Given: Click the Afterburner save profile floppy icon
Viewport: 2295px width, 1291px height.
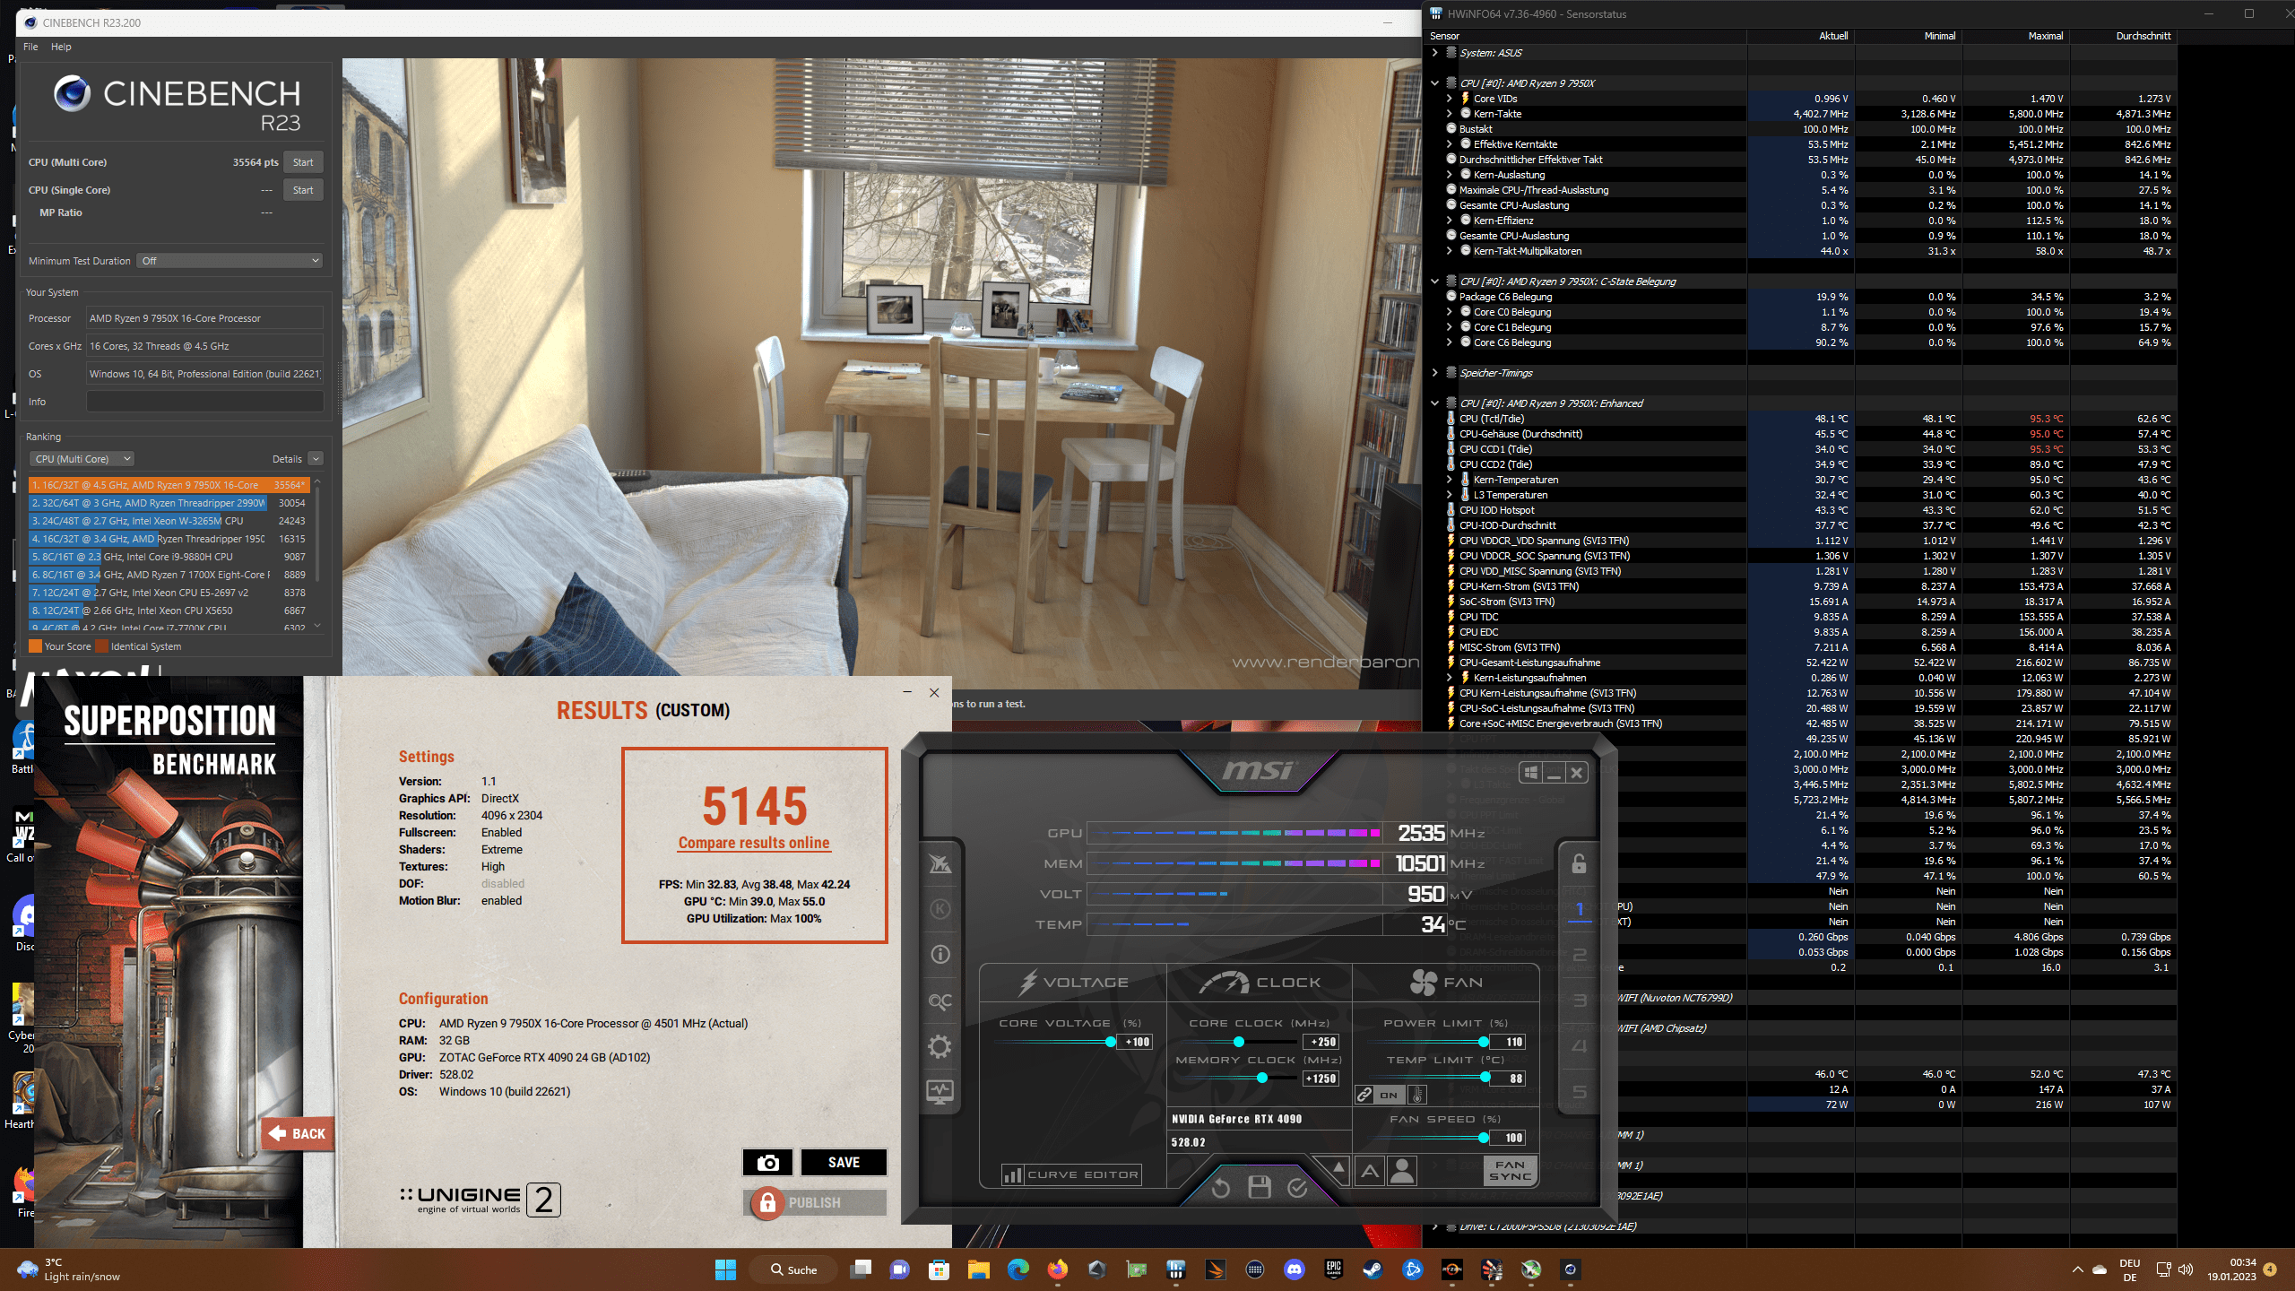Looking at the screenshot, I should [x=1260, y=1188].
